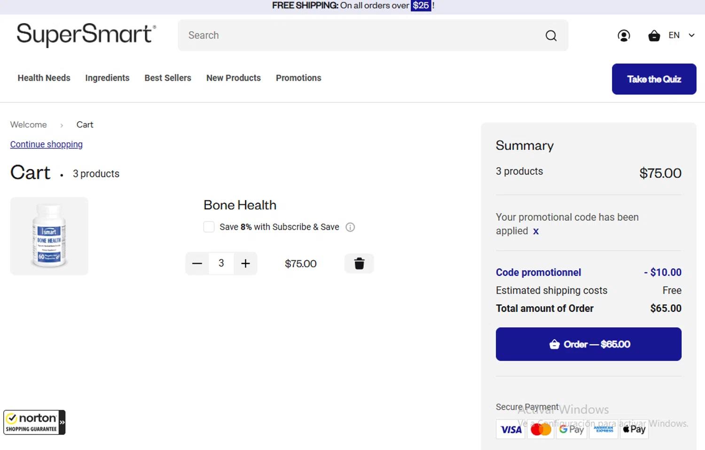This screenshot has height=450, width=705.
Task: Click the $65.00 total amount
Action: 666,309
